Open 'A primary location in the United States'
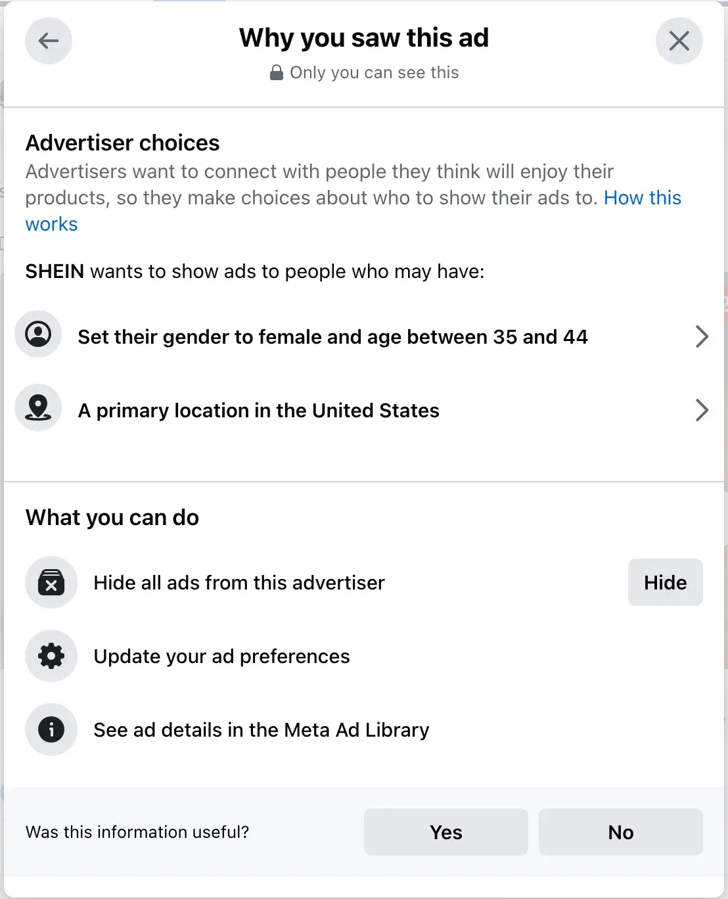728x899 pixels. [258, 411]
